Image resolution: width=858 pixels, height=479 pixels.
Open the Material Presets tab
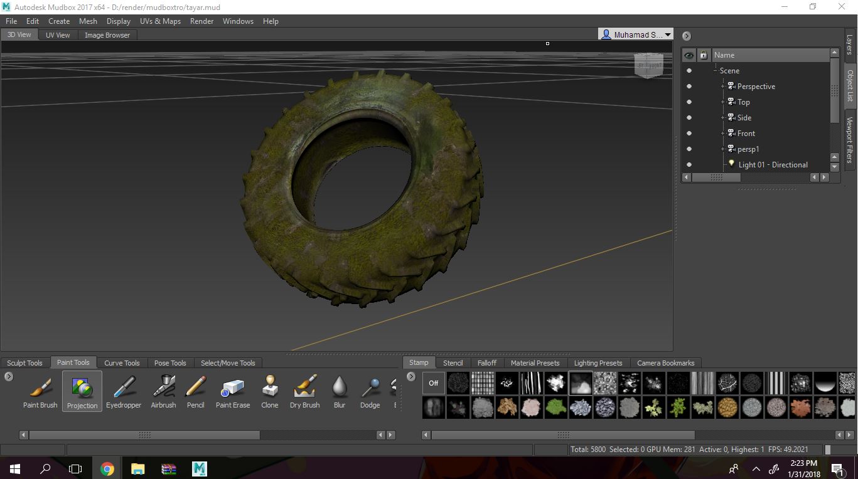click(535, 363)
